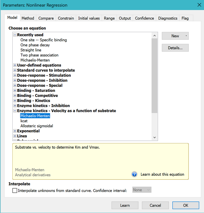Expand User-defined equations group
Screen dimensions: 204x213
(15, 65)
